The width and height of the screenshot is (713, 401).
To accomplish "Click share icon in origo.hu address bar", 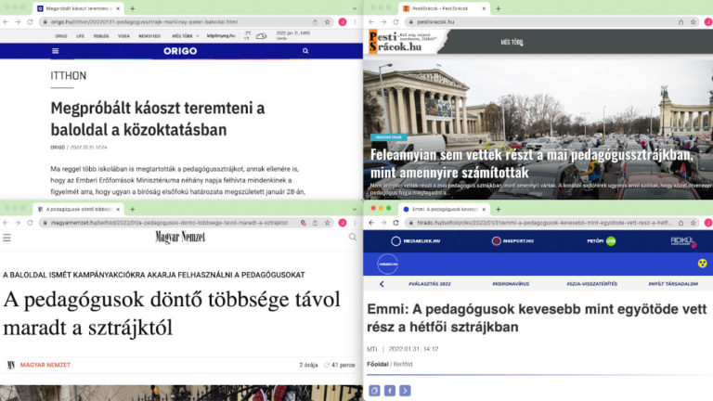I will pyautogui.click(x=315, y=22).
